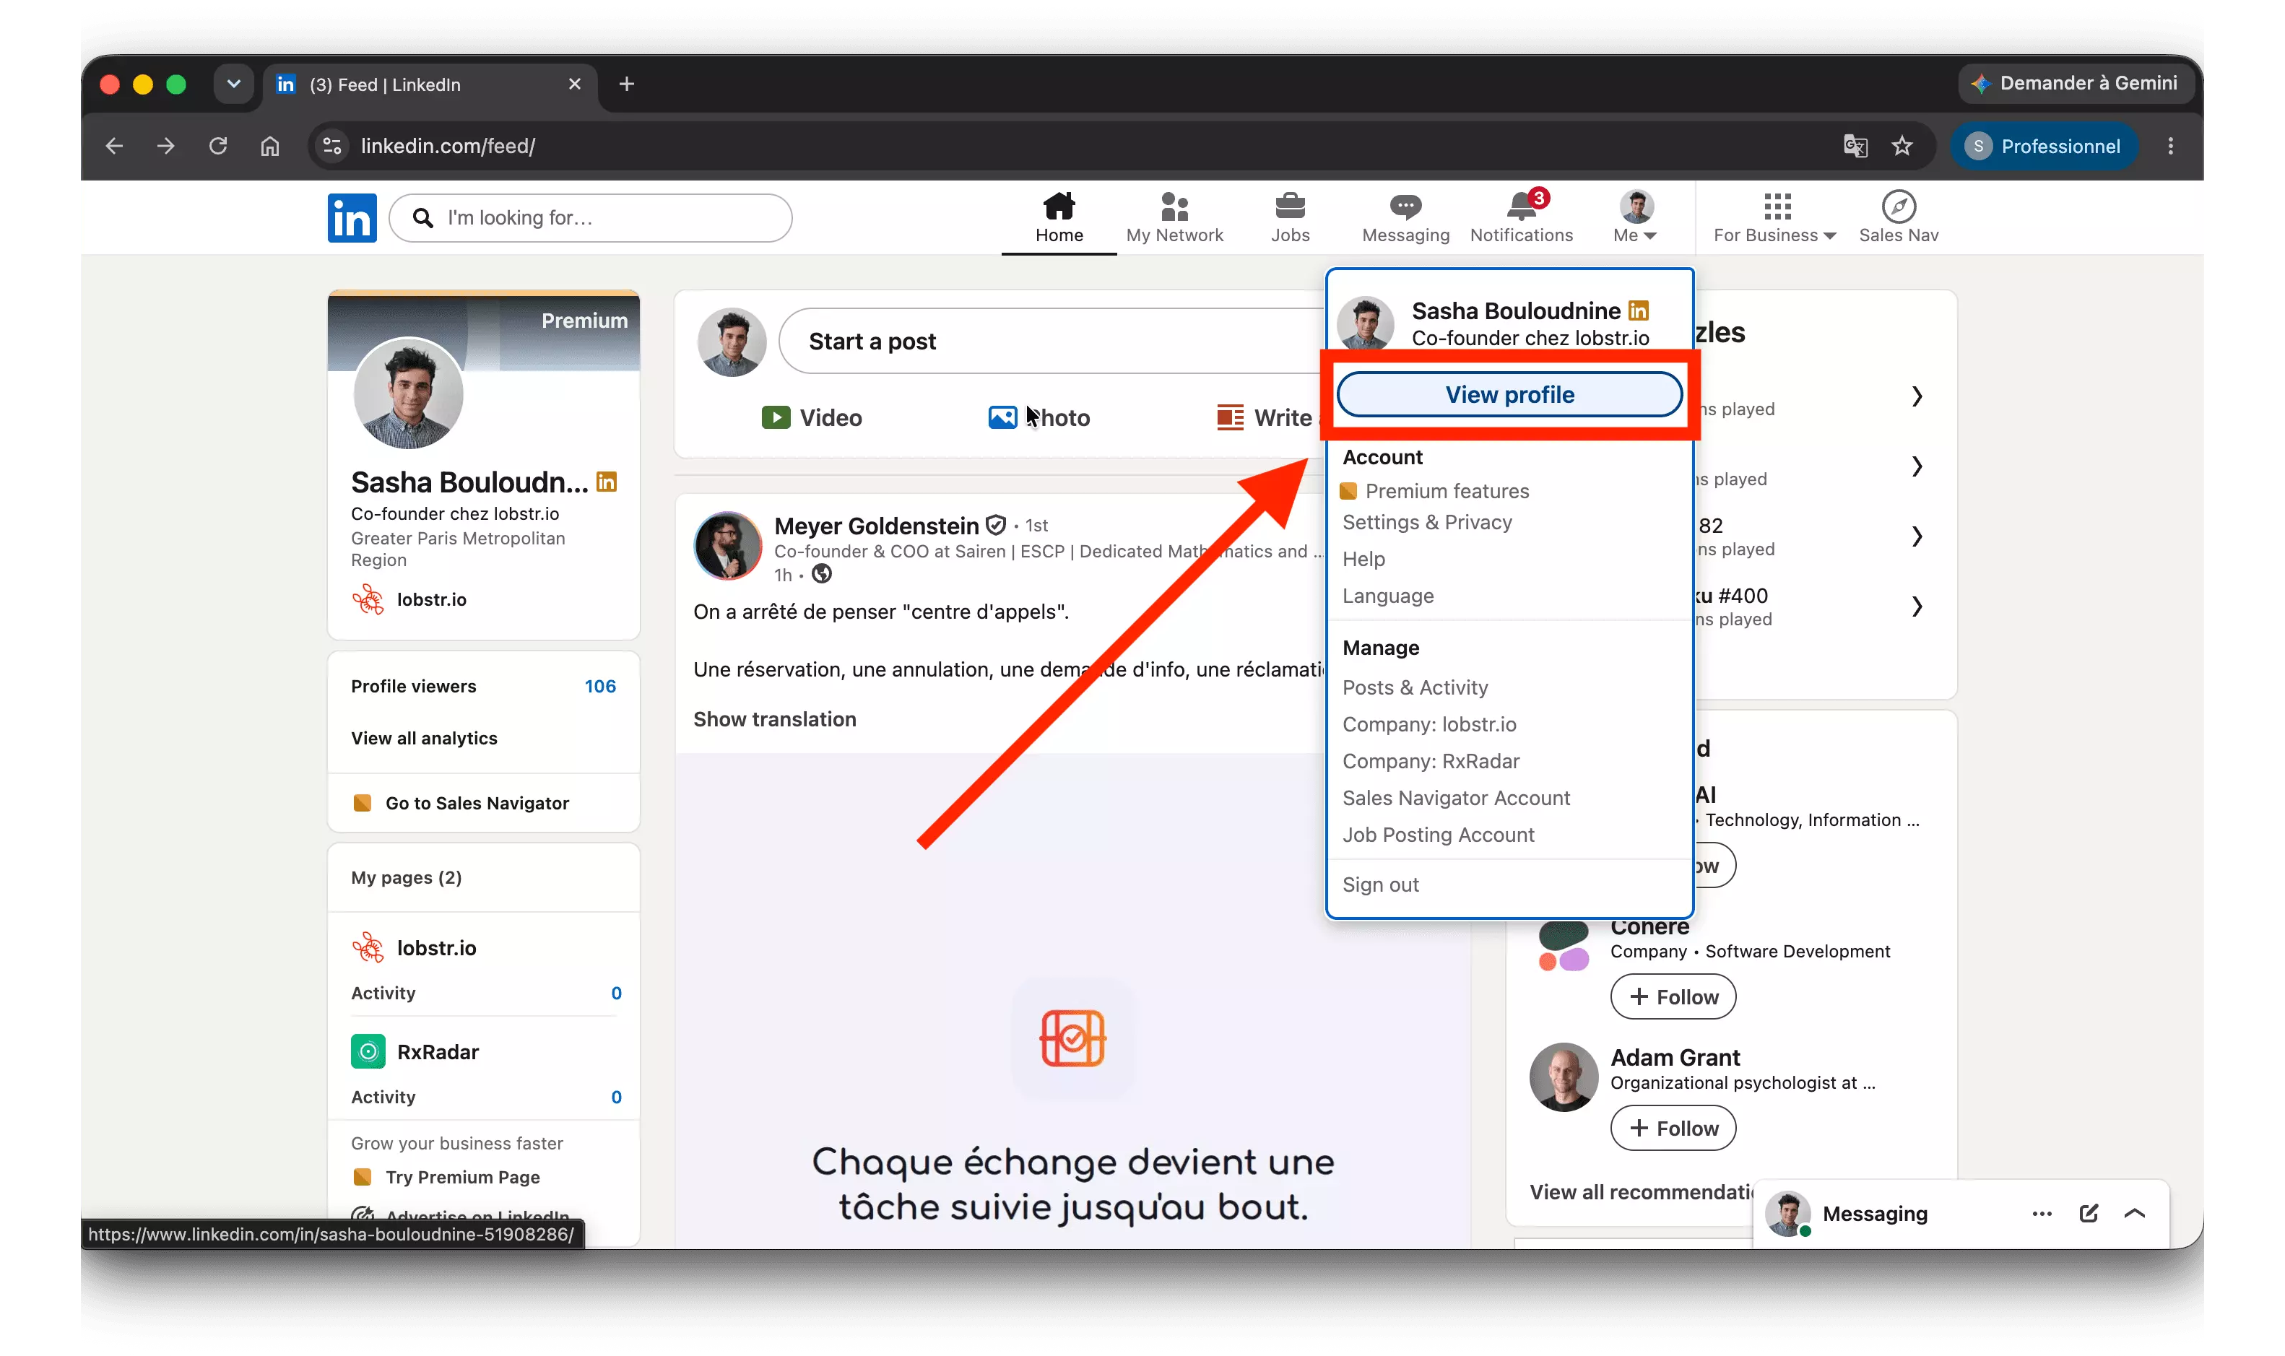
Task: Open the #400 puzzle chevron
Action: point(1917,607)
